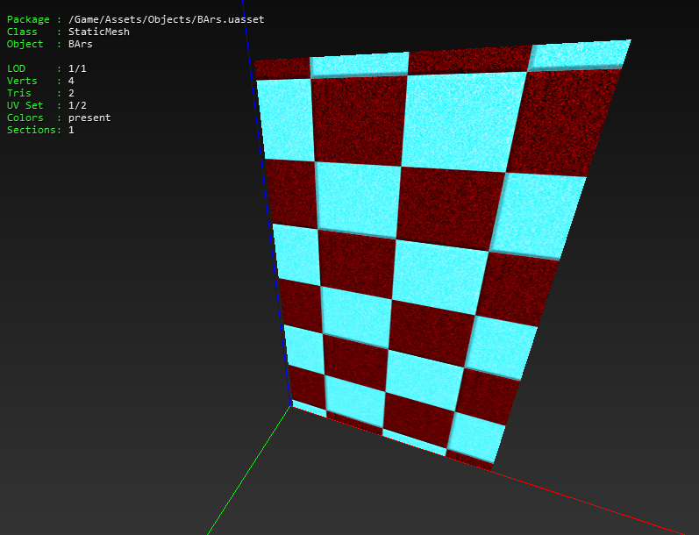The image size is (699, 535).
Task: Click the Object label
Action: pyautogui.click(x=25, y=44)
